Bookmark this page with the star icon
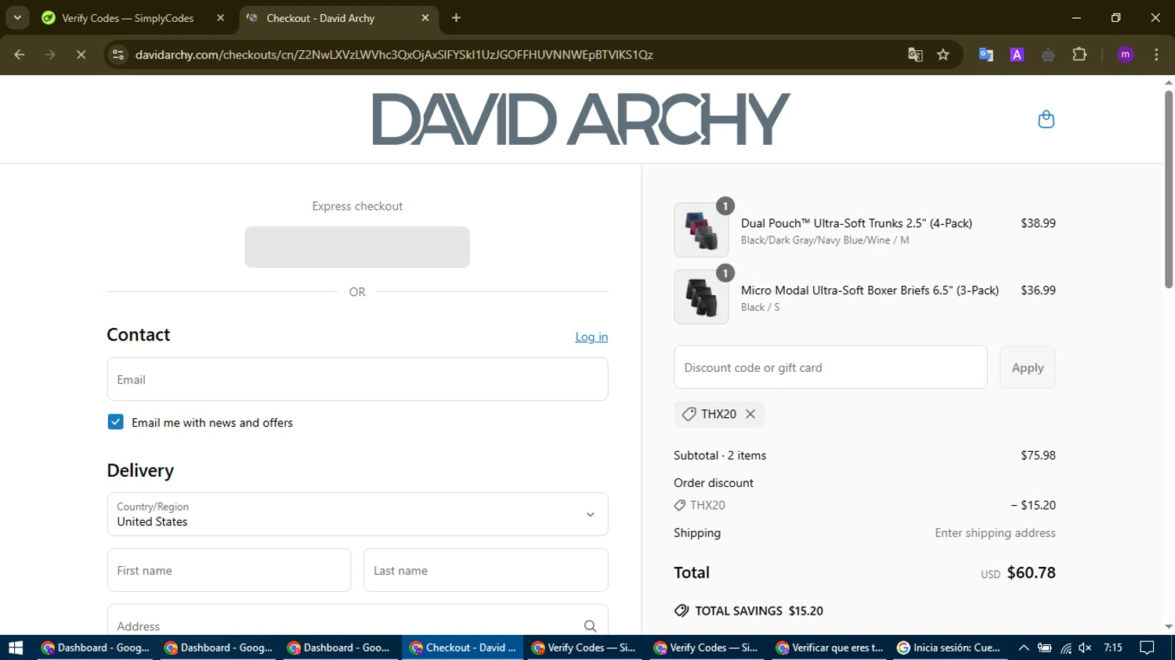The image size is (1175, 660). [943, 55]
